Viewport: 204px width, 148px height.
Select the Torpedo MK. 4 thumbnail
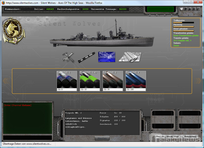tap(136, 81)
